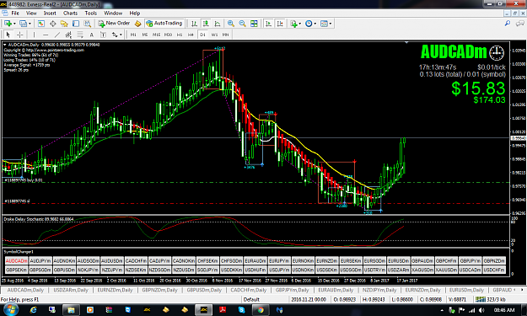
Task: Open the MetaEditor yellow book icon
Action: click(x=137, y=24)
